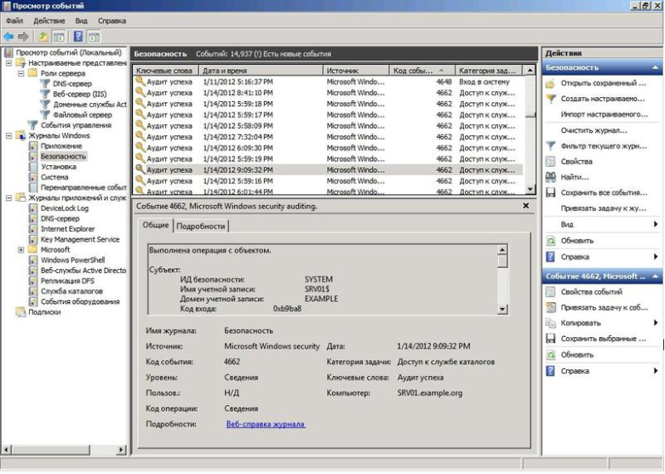The width and height of the screenshot is (665, 474).
Task: Sort by Ключевые слова column header
Action: (x=166, y=71)
